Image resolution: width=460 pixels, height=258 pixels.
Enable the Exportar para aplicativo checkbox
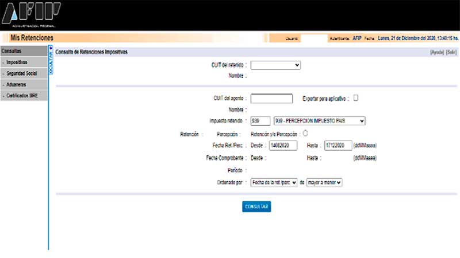coord(355,97)
